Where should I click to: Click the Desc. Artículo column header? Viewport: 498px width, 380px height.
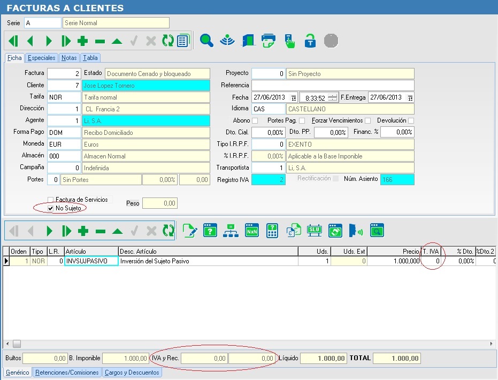[x=208, y=252]
